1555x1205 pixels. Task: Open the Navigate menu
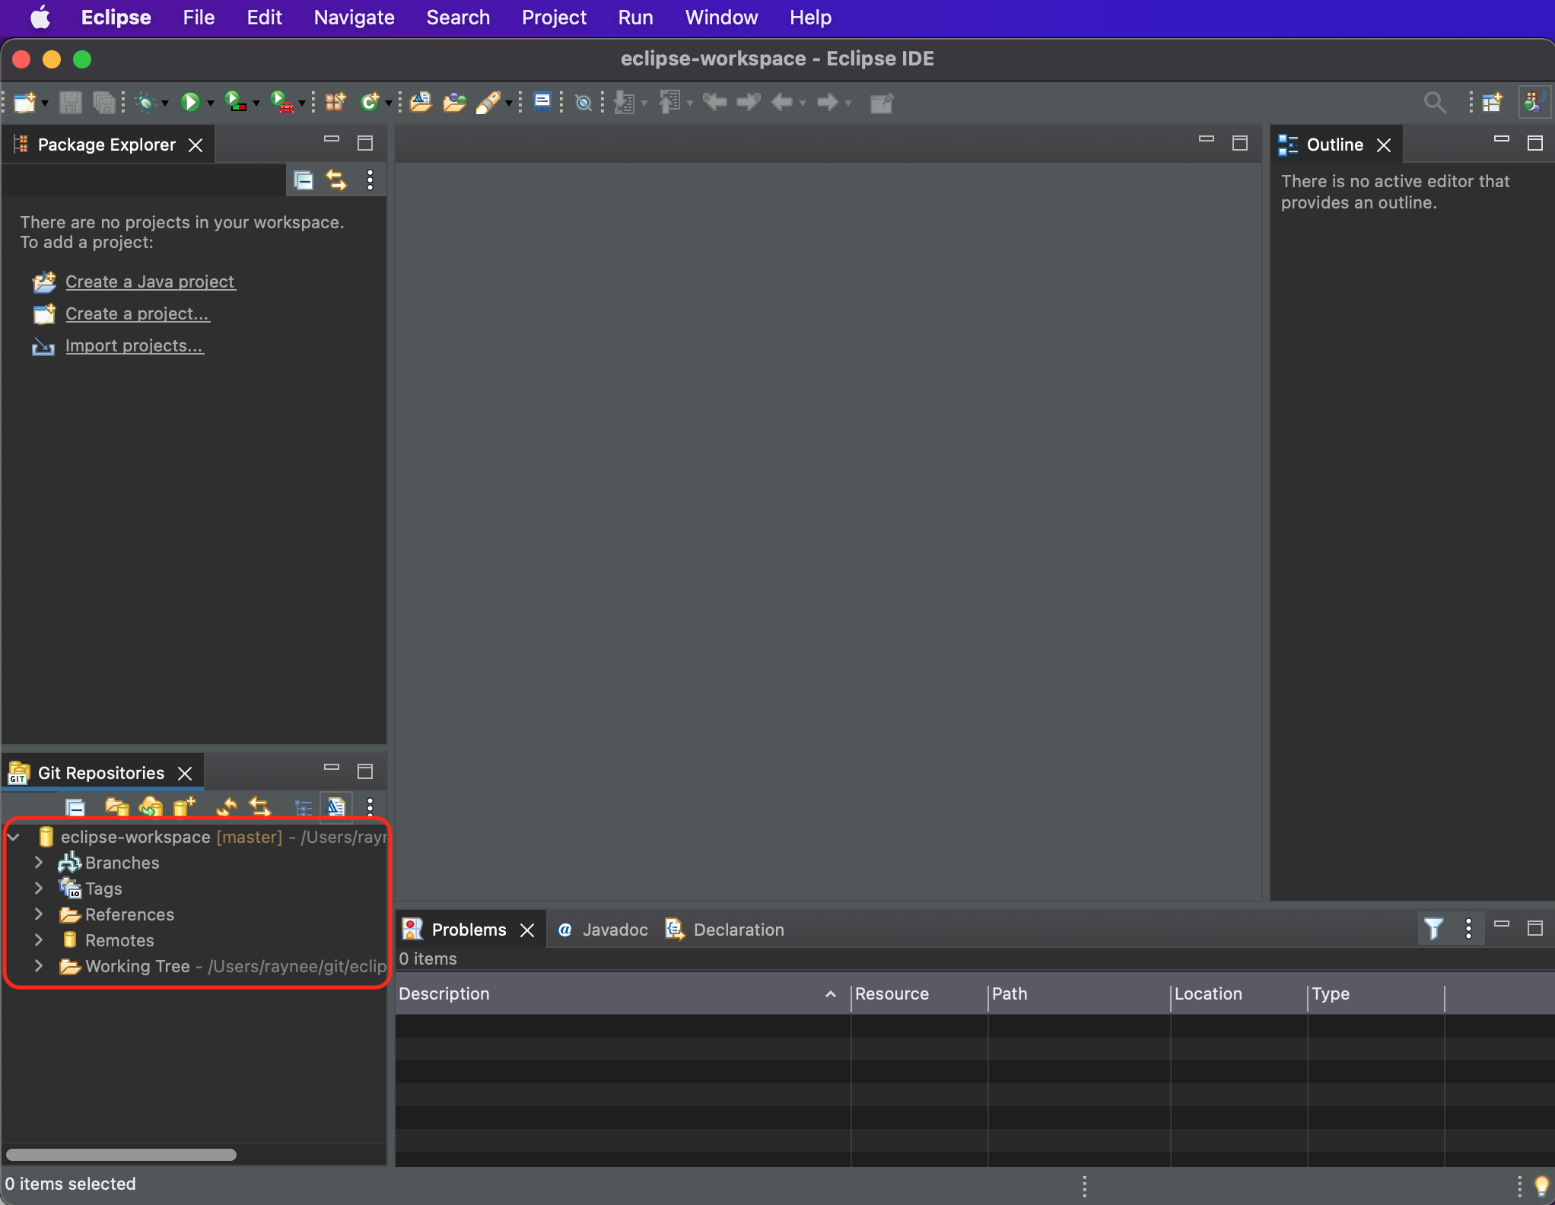click(354, 17)
